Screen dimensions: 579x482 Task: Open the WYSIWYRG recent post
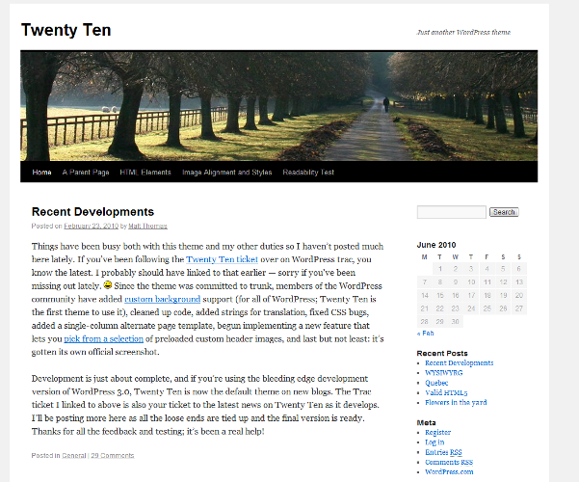pyautogui.click(x=444, y=373)
